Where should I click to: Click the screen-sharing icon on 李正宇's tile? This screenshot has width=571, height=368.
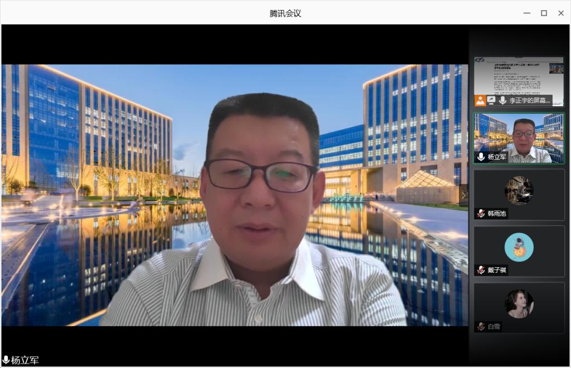pos(491,101)
